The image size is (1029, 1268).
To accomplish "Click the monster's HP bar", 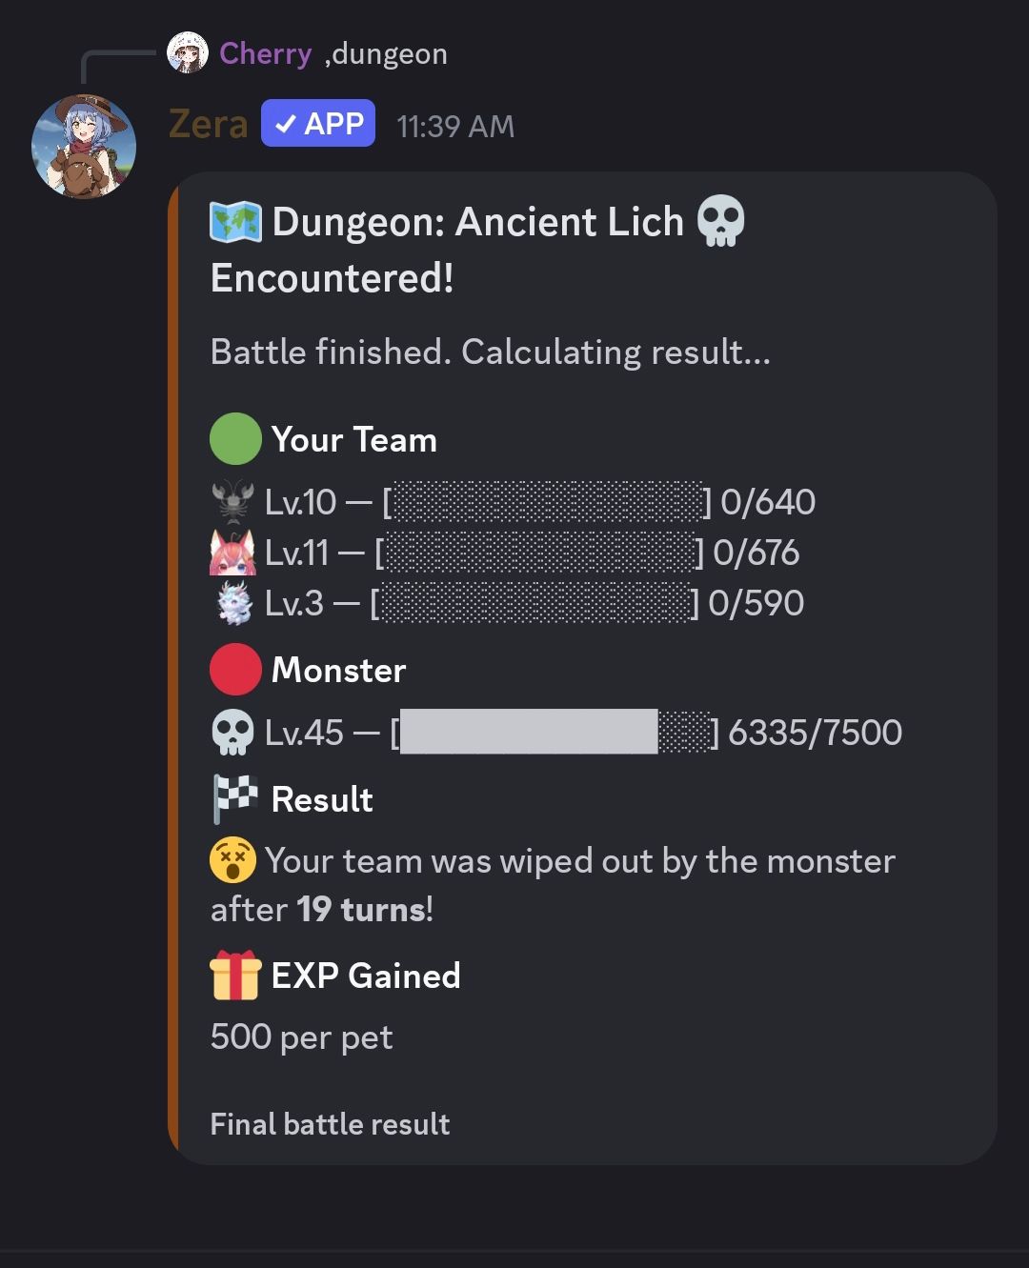I will coord(555,733).
